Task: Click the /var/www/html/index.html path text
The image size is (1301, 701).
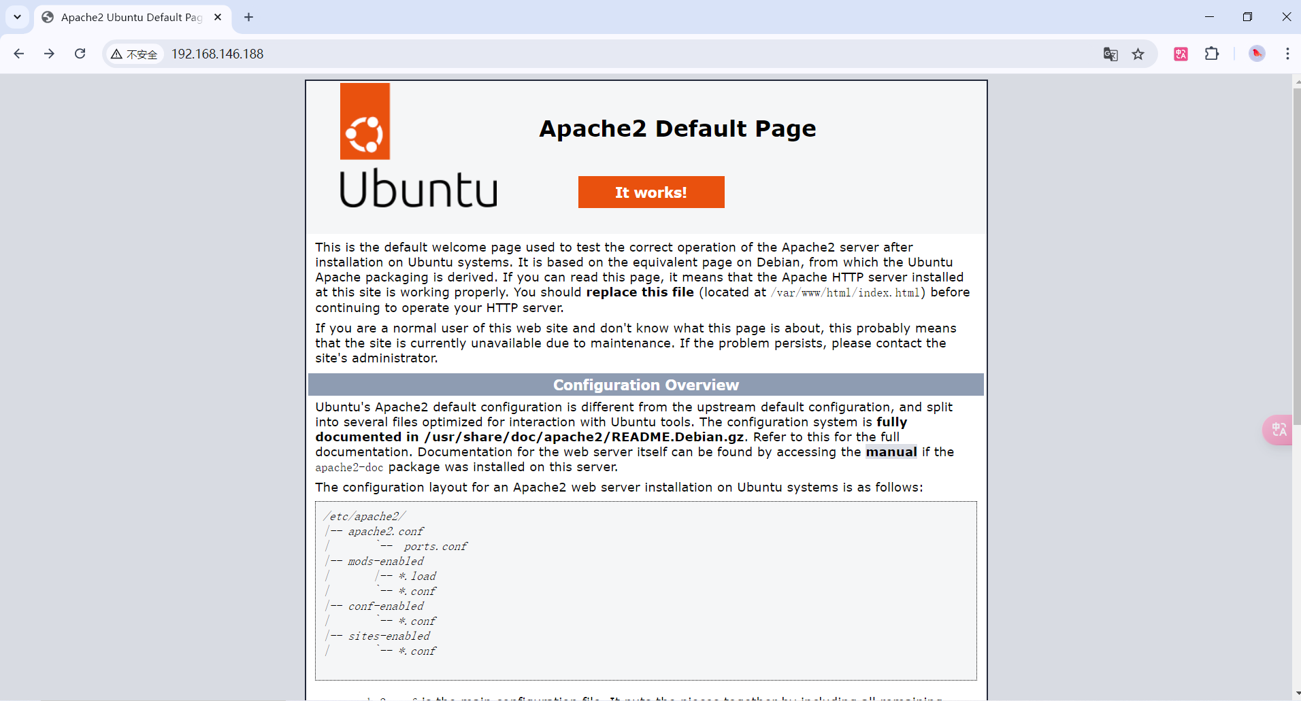Action: tap(845, 293)
